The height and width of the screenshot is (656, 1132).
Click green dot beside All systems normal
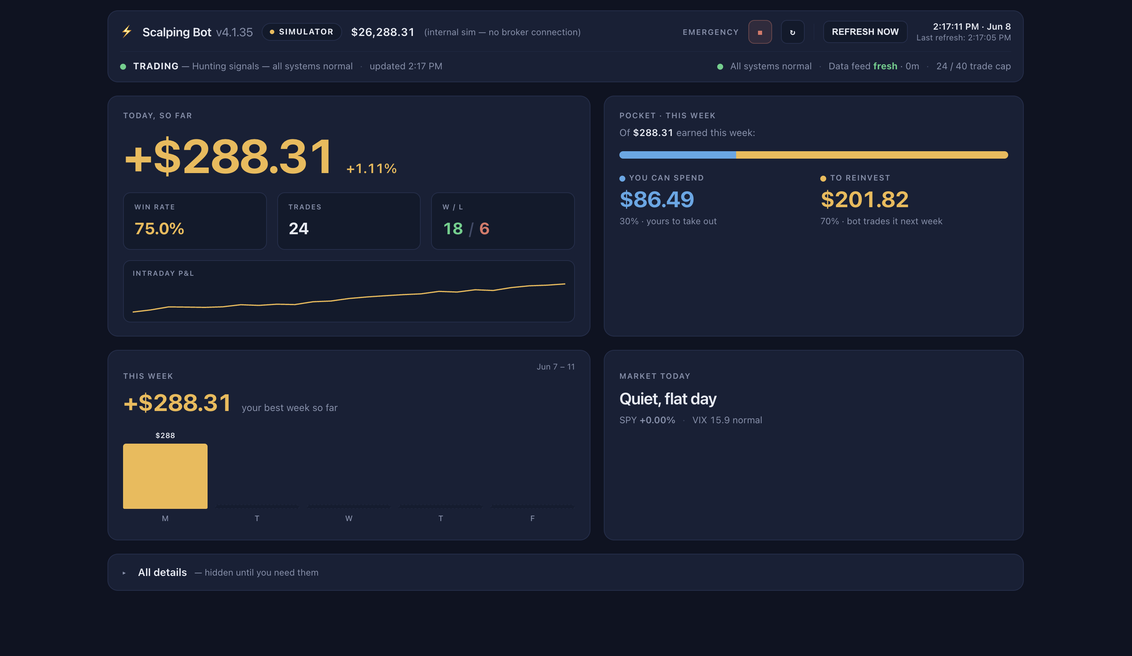(x=720, y=66)
